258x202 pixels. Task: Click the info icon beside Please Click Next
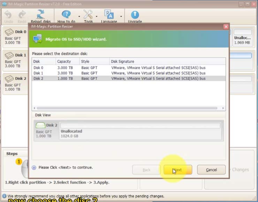(x=34, y=167)
